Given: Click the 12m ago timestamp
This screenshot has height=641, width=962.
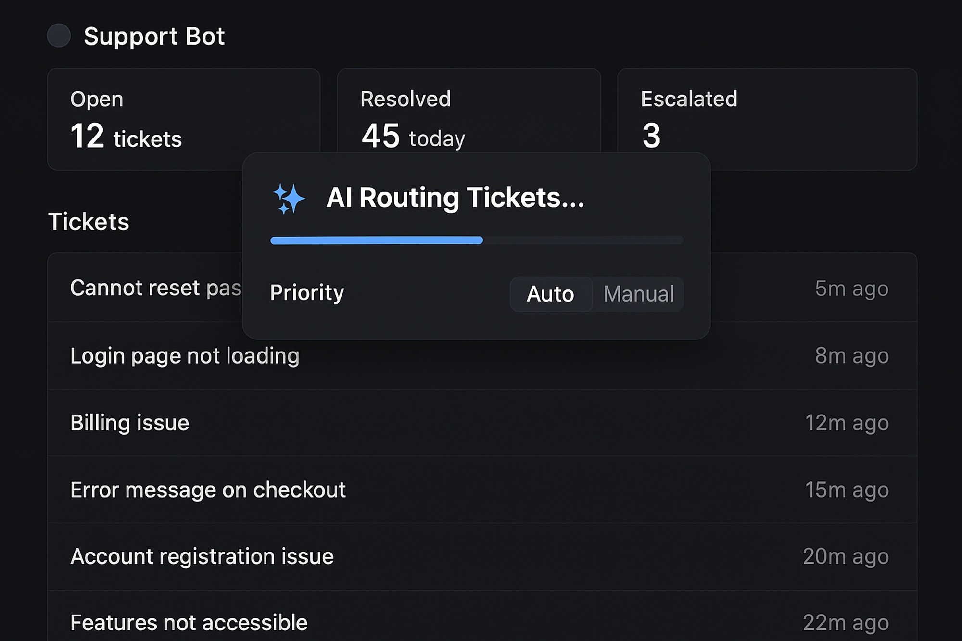Looking at the screenshot, I should (x=847, y=423).
